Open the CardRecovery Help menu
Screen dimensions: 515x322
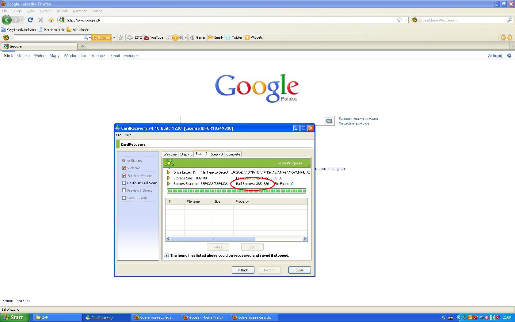pyautogui.click(x=128, y=135)
